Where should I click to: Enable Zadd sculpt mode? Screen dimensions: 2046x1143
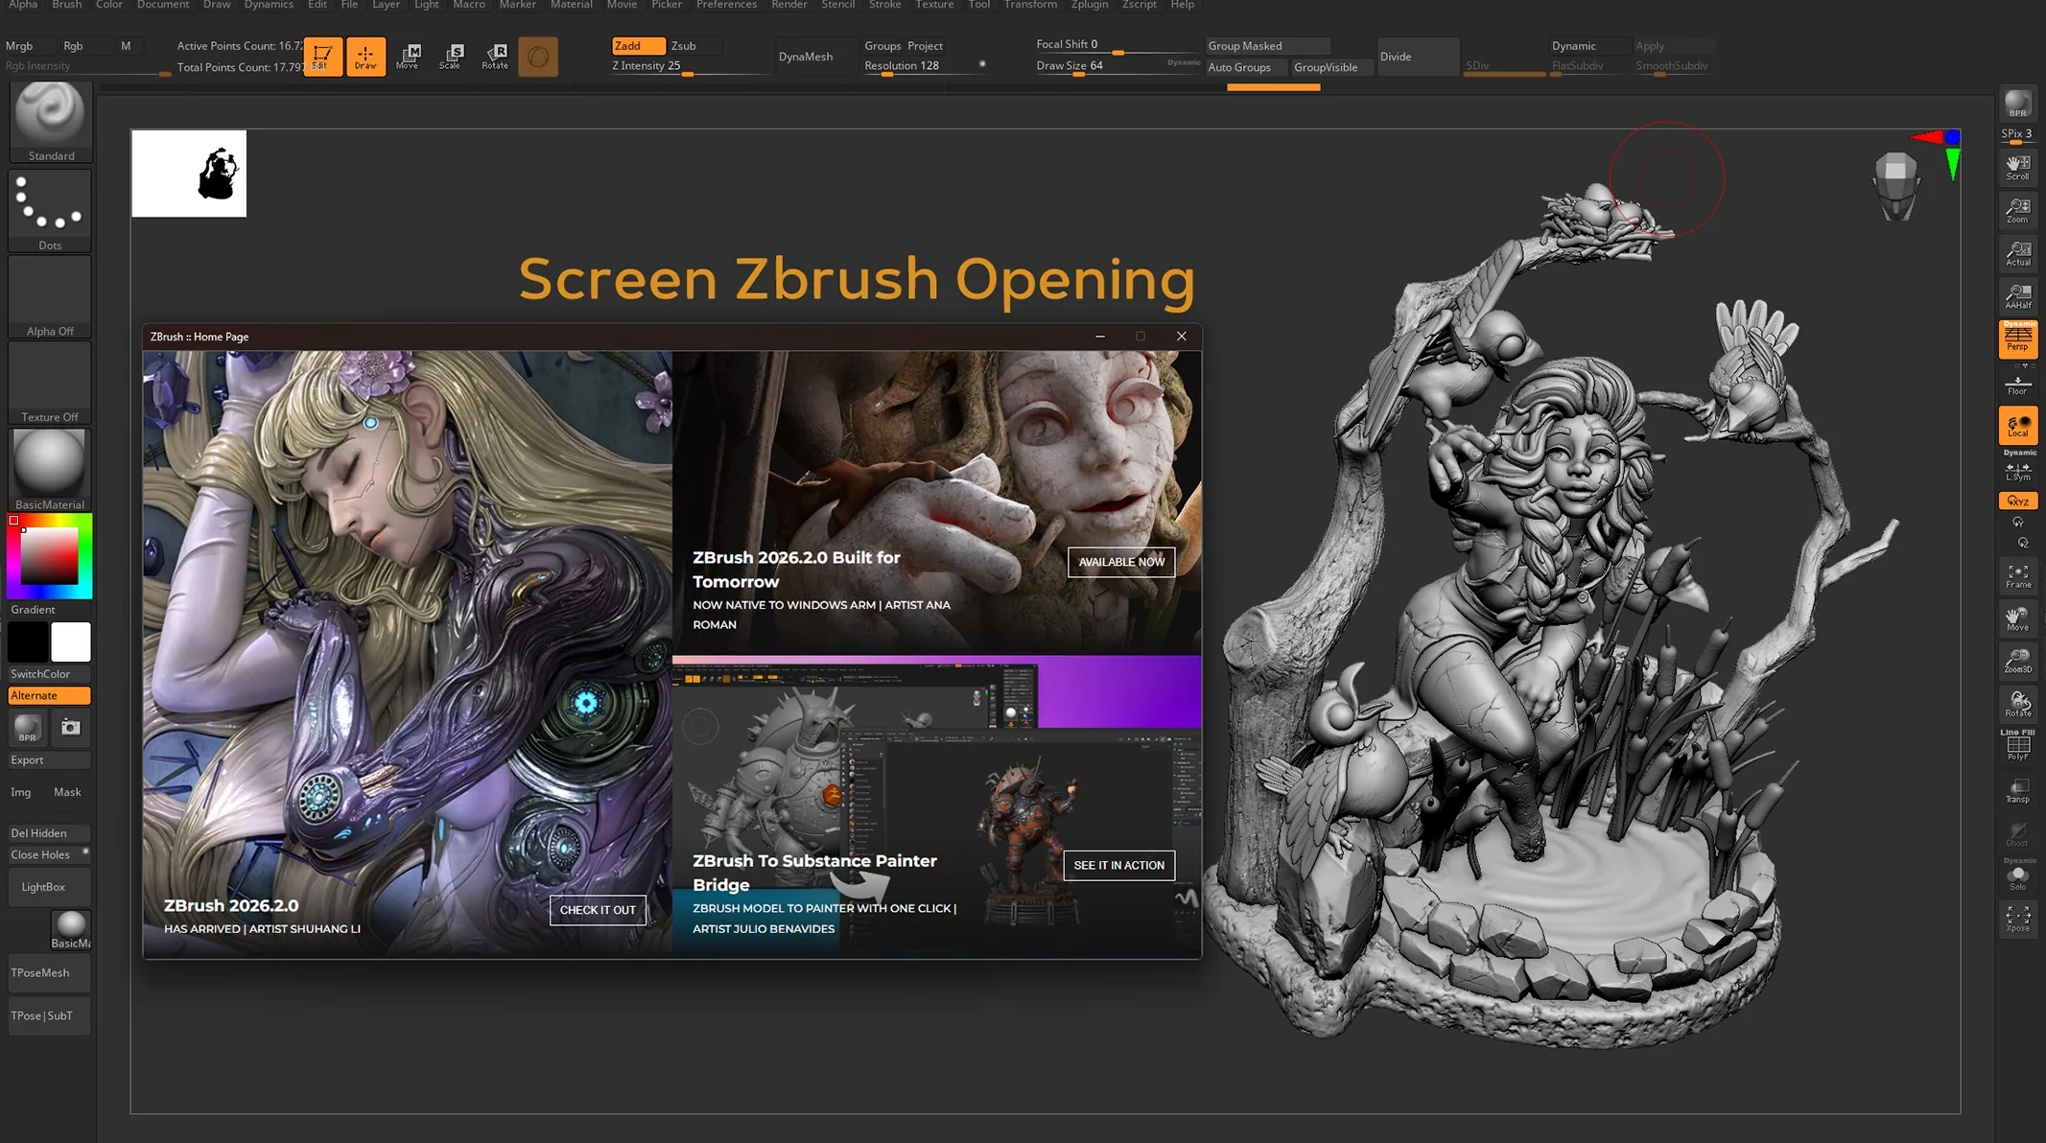[638, 45]
